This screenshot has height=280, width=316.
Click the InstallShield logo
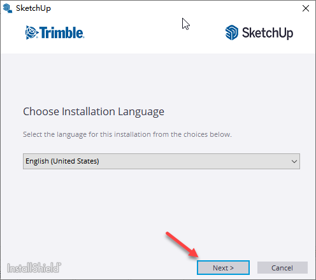34,268
